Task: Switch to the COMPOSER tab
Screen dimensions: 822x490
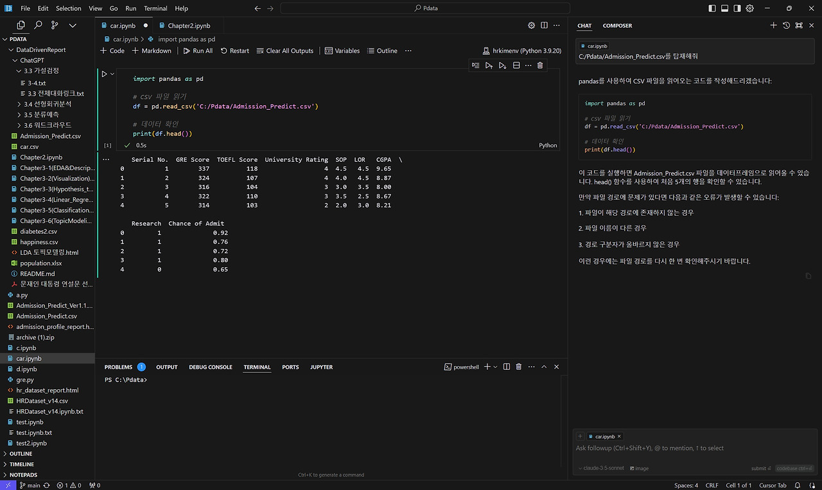Action: [617, 26]
